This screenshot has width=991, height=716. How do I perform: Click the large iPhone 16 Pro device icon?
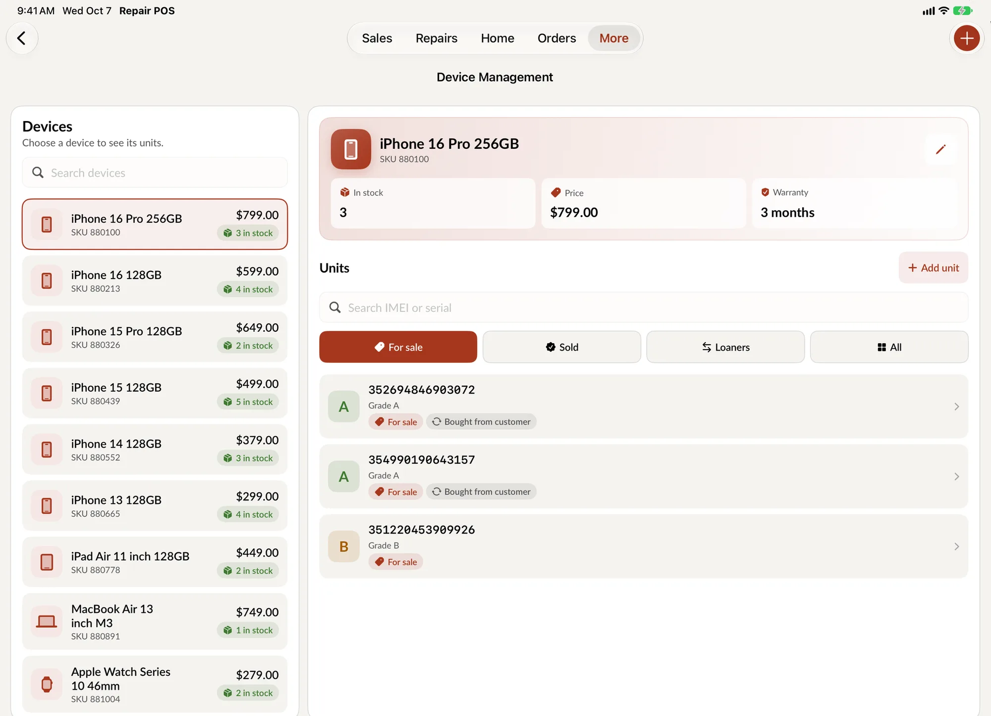click(x=351, y=149)
